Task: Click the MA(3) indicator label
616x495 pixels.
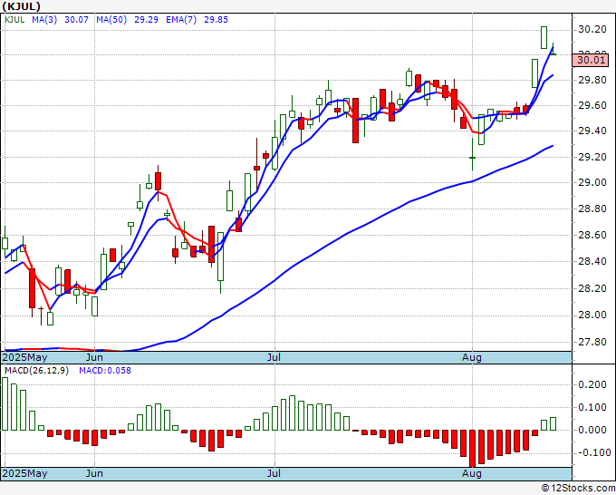Action: click(x=44, y=20)
